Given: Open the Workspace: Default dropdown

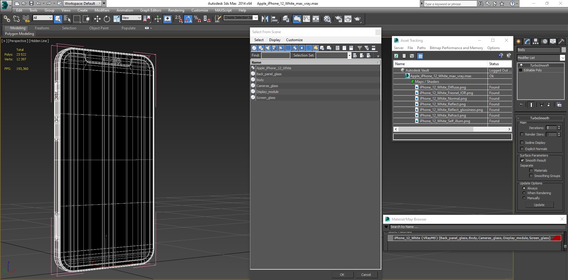Looking at the screenshot, I should (83, 4).
